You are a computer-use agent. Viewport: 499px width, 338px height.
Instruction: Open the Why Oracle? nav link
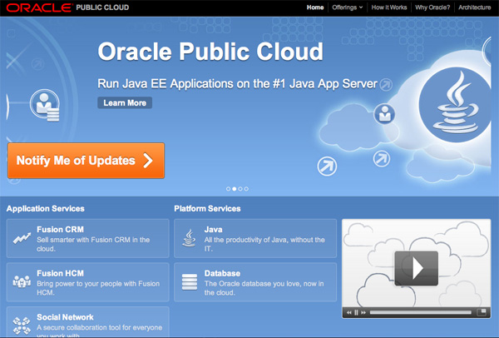coord(432,7)
